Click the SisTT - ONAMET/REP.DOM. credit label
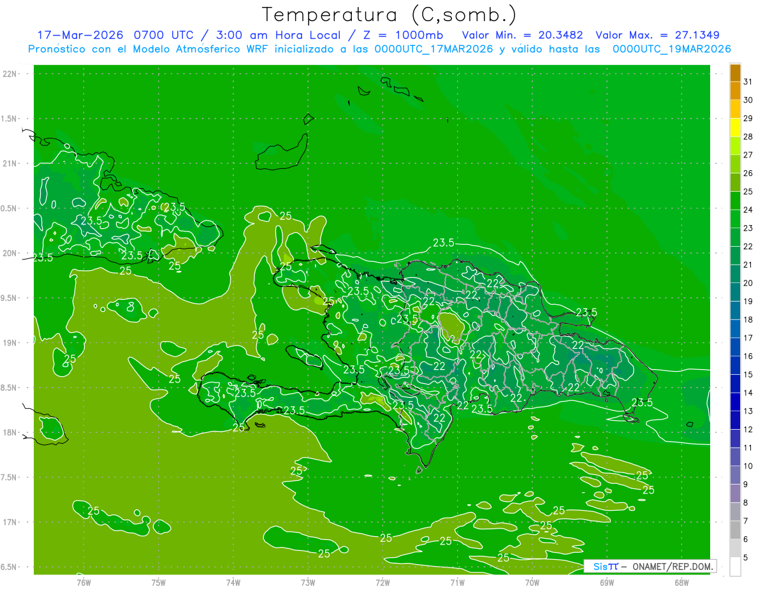The height and width of the screenshot is (591, 765). [650, 566]
